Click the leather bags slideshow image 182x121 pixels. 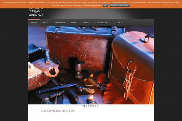pyautogui.click(x=91, y=65)
